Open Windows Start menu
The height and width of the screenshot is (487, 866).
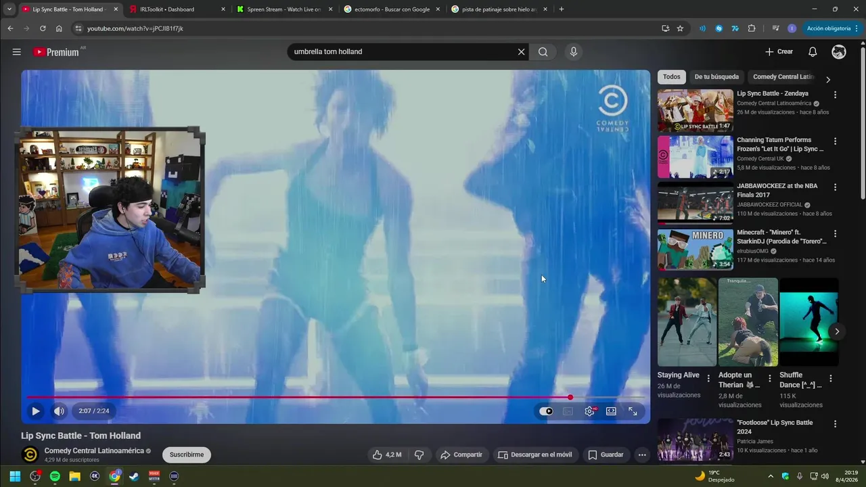pos(15,476)
